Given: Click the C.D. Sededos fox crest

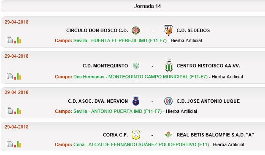Looking at the screenshot, I should (168, 30).
